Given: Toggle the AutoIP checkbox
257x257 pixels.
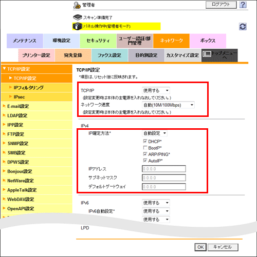Looking at the screenshot, I should tap(145, 161).
